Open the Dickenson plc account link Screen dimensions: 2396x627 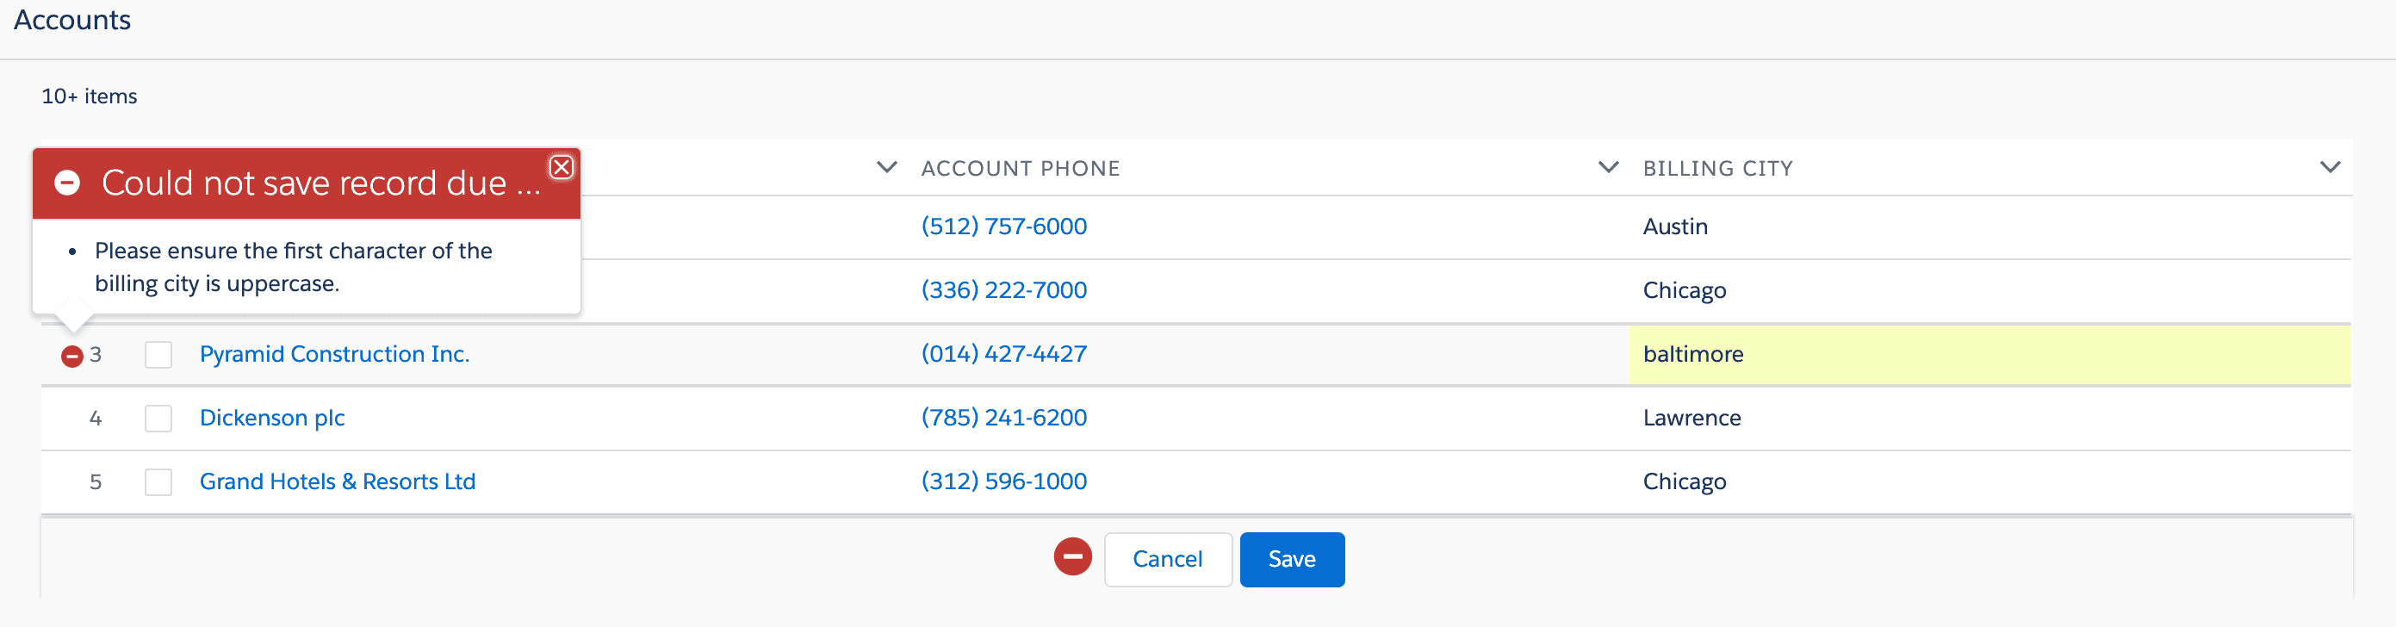tap(271, 419)
